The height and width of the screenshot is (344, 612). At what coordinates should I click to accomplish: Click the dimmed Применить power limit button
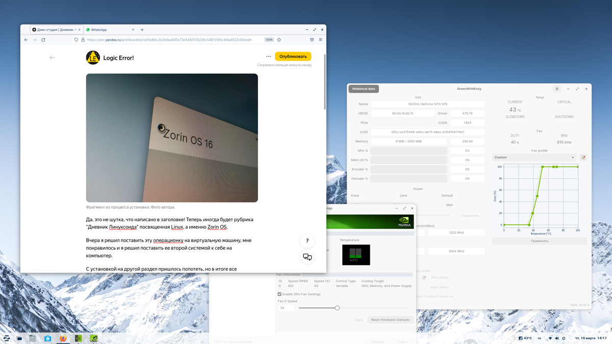[470, 216]
